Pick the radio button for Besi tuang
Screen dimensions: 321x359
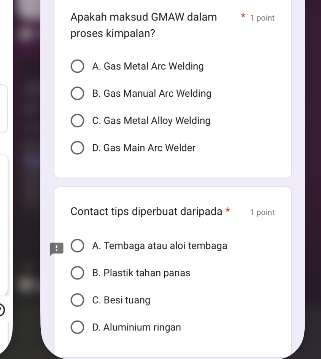(78, 300)
